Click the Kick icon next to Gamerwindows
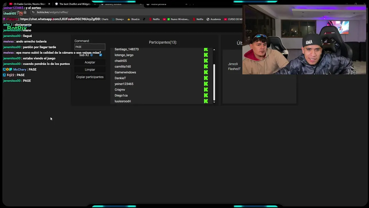369x208 pixels. point(206,72)
